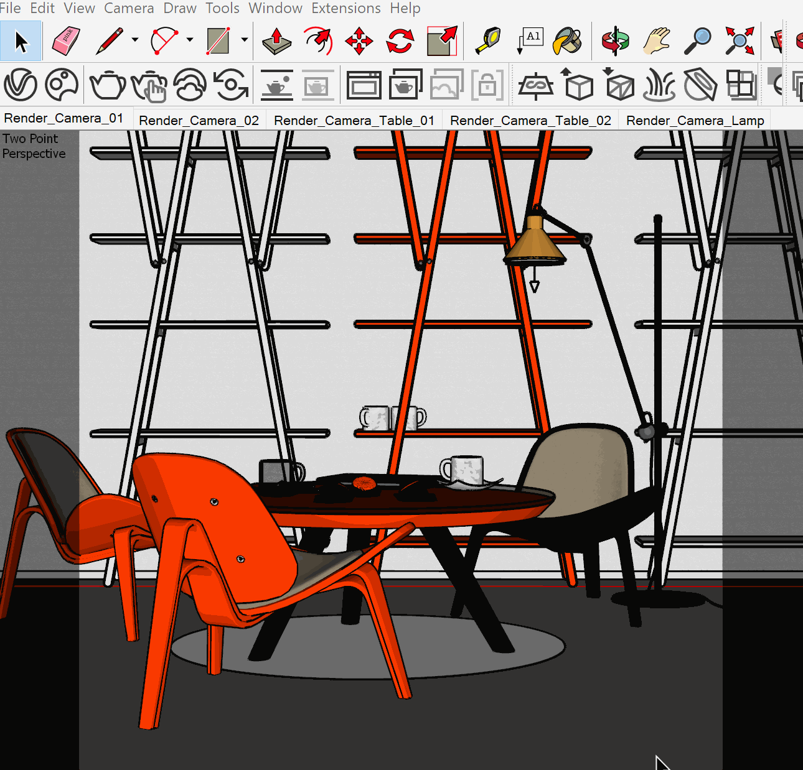Switch to Render_Camera_Lamp scene tab
Image resolution: width=803 pixels, height=770 pixels.
pyautogui.click(x=695, y=121)
